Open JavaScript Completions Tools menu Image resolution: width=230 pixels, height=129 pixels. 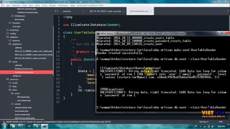point(90,5)
